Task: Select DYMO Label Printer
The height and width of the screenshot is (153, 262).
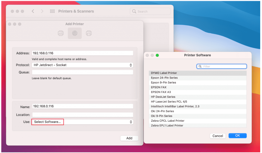Action: 198,73
